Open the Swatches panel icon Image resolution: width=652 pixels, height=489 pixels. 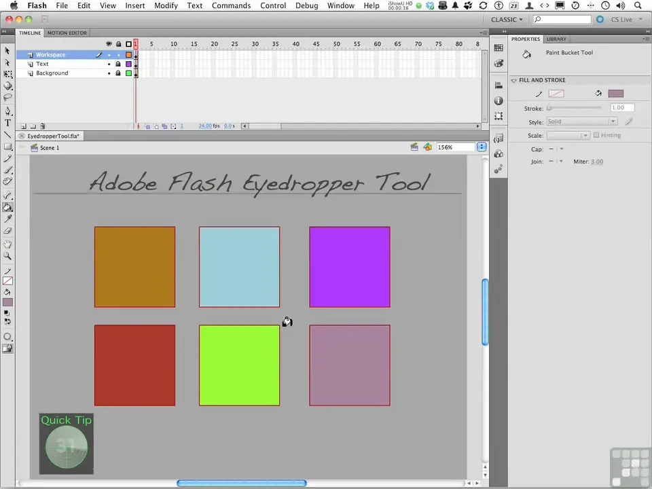pos(499,48)
